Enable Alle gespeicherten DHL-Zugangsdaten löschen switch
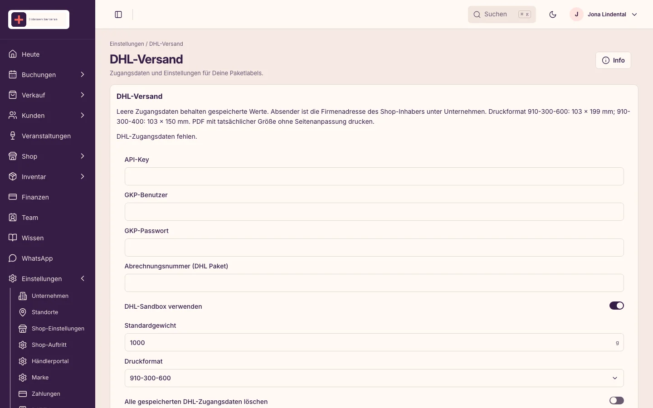The width and height of the screenshot is (653, 408). [617, 401]
